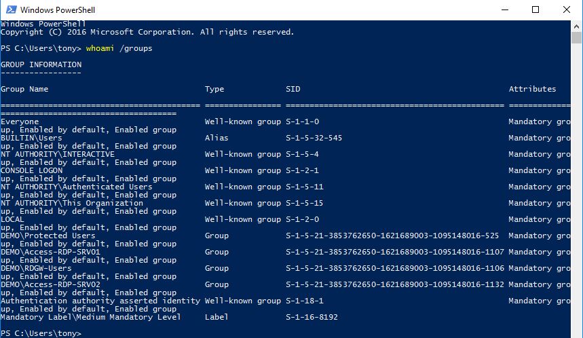
Task: Click the Everyone group name row
Action: click(20, 121)
